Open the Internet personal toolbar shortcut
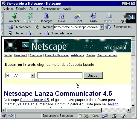137x119 pixels. 16,33
